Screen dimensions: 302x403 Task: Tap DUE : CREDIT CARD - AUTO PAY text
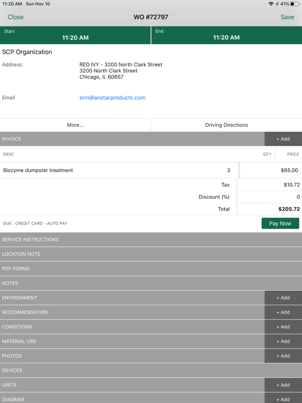pos(35,224)
